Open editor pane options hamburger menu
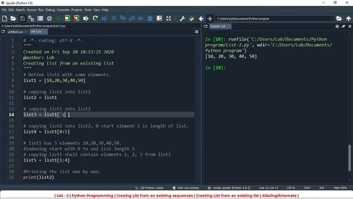 click(x=196, y=32)
